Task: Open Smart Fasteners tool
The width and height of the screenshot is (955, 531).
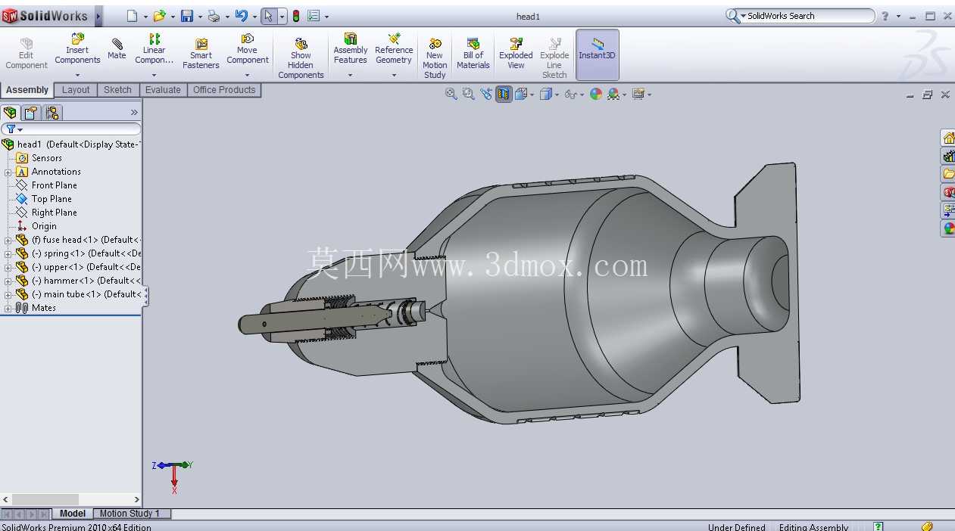Action: point(201,54)
